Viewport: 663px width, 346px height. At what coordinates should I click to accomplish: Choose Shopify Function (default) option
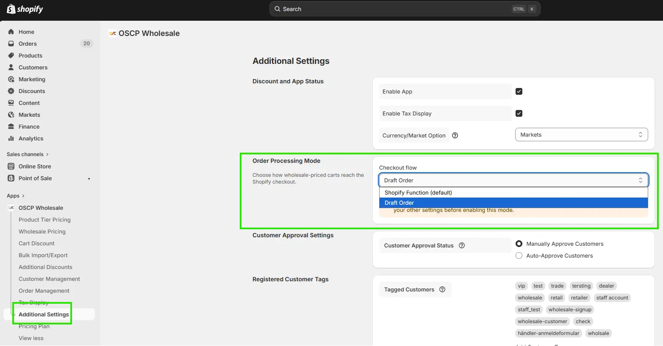pyautogui.click(x=513, y=192)
